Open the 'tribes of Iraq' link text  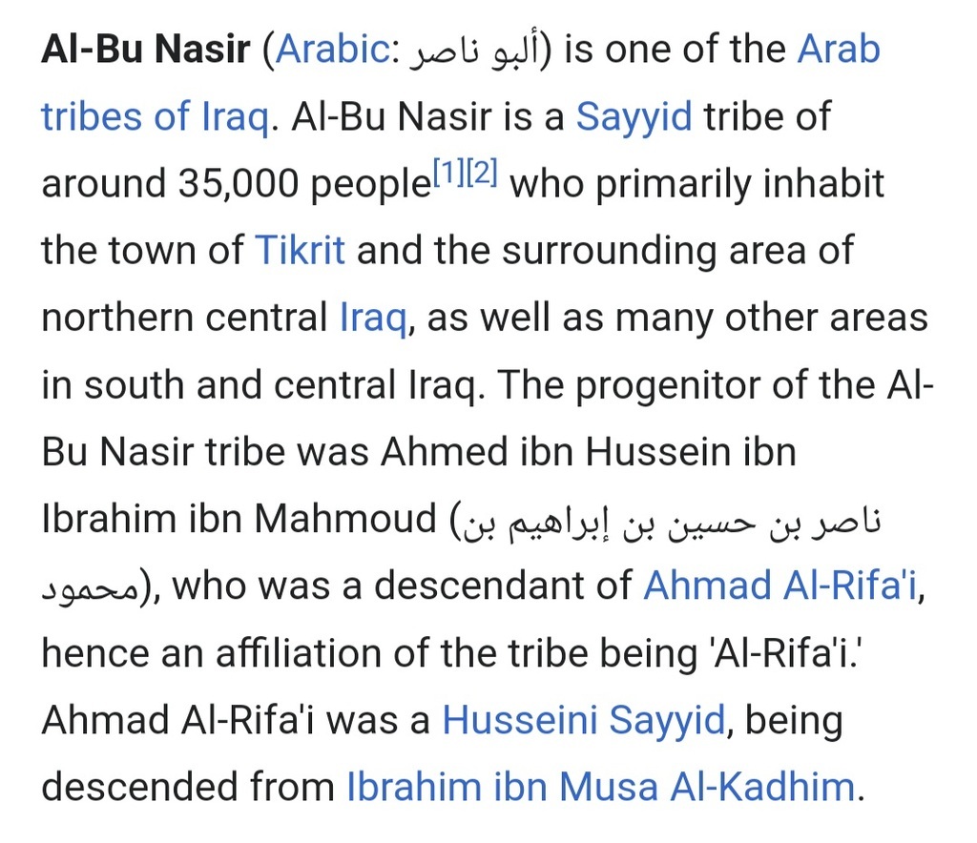pyautogui.click(x=156, y=116)
